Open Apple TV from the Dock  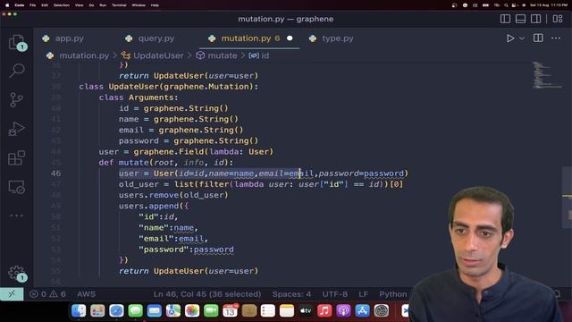[306, 310]
